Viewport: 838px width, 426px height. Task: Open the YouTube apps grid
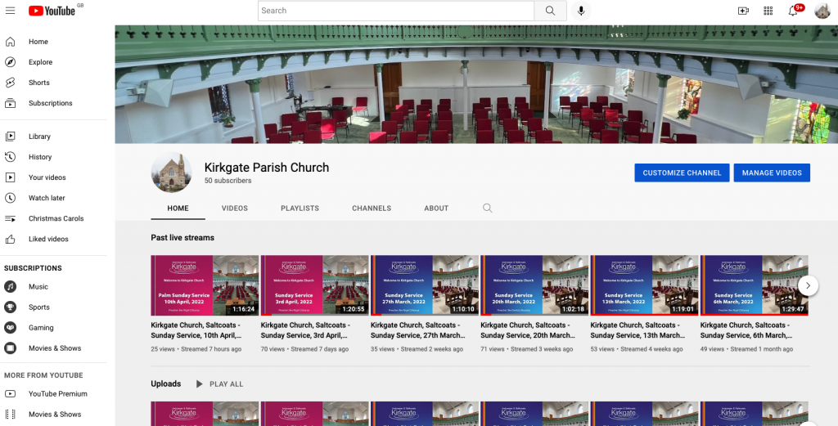point(768,11)
